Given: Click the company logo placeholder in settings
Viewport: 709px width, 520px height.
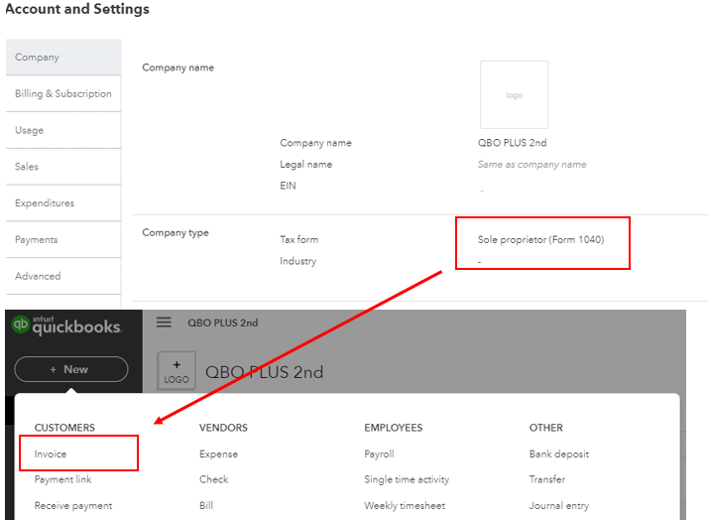Looking at the screenshot, I should [x=514, y=94].
